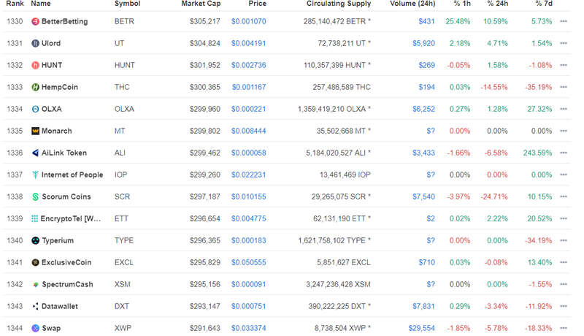The width and height of the screenshot is (584, 336).
Task: Select the supply 5,851,627 EXCL
Action: 344,263
